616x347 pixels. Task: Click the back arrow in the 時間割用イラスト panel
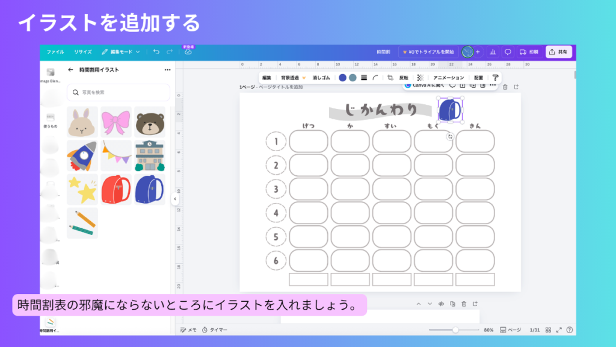pyautogui.click(x=71, y=69)
